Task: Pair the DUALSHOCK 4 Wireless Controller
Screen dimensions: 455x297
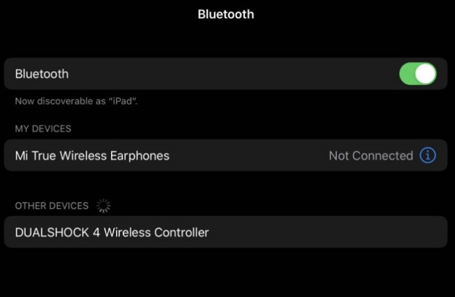Action: click(226, 232)
